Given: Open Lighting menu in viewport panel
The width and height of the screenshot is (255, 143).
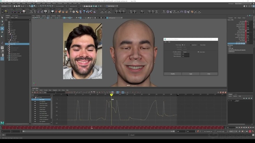Looking at the screenshot, I should point(44,16).
